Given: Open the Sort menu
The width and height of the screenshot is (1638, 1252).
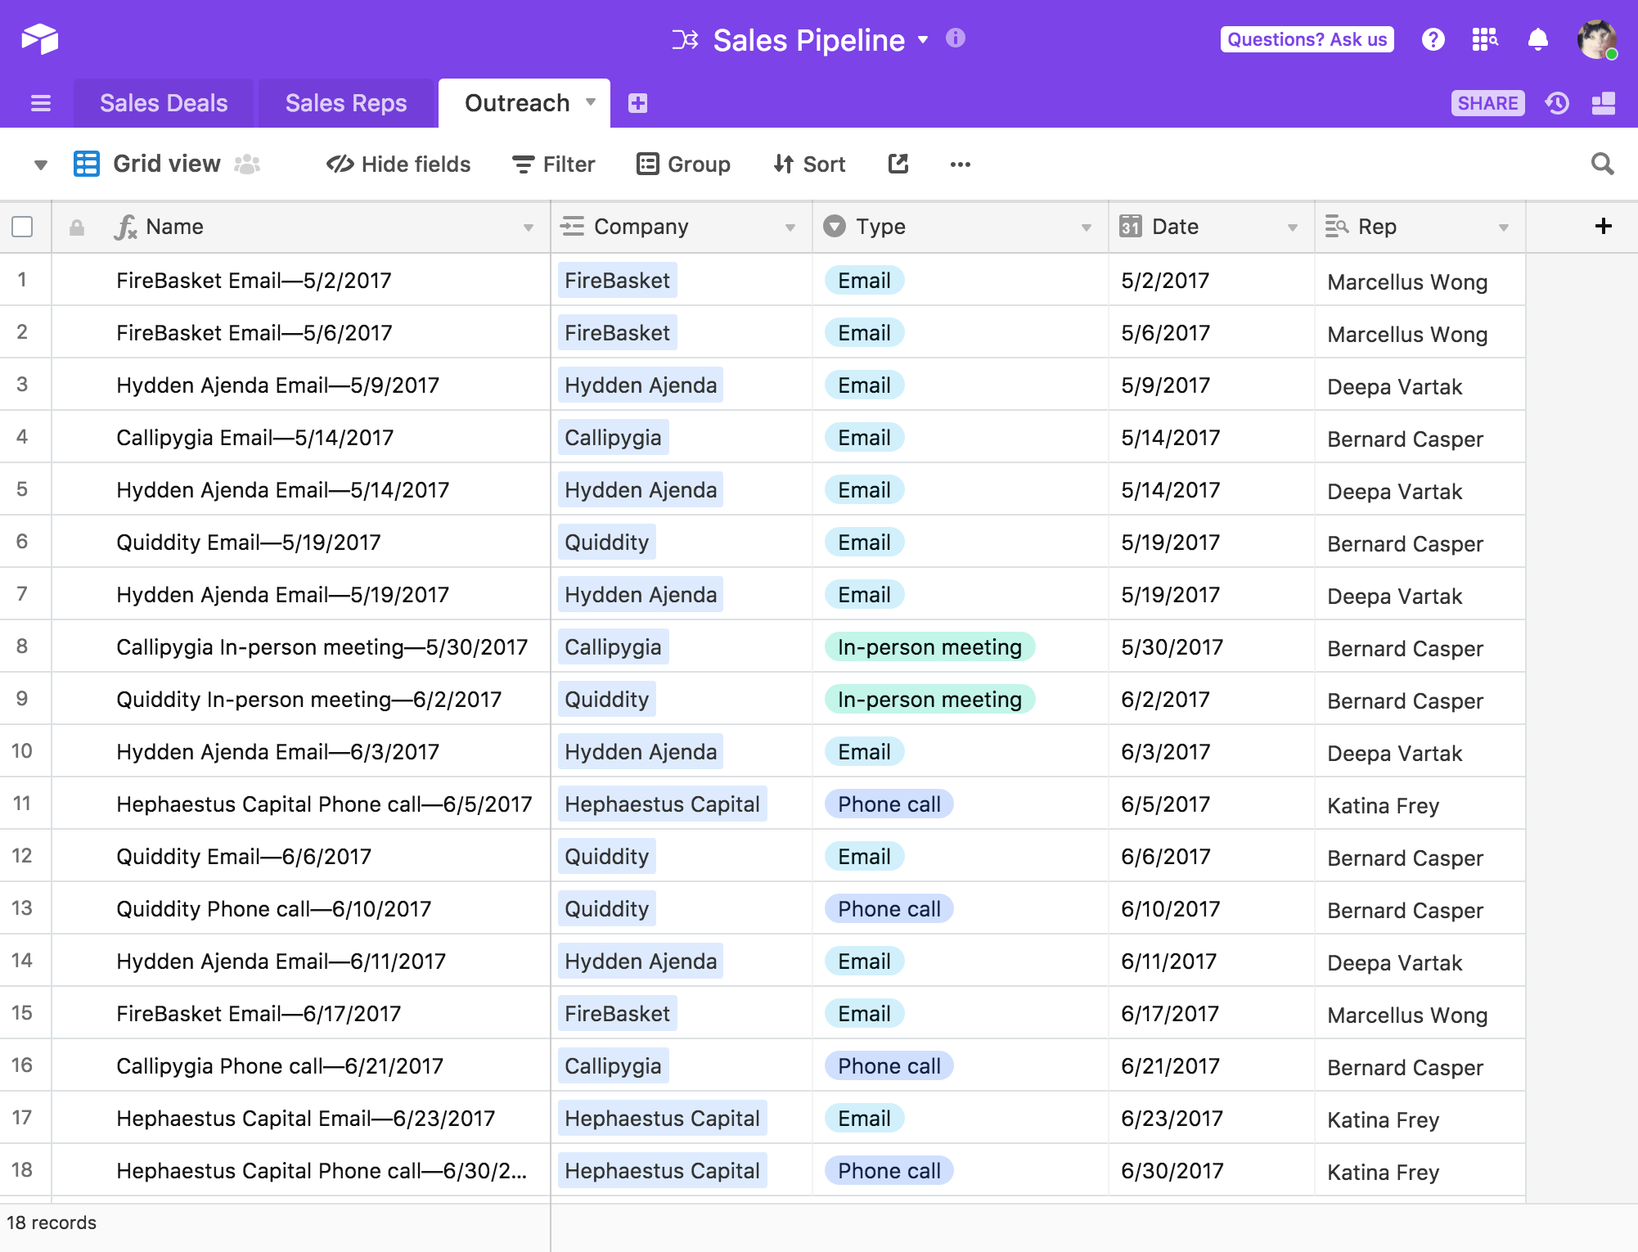Looking at the screenshot, I should 809,164.
